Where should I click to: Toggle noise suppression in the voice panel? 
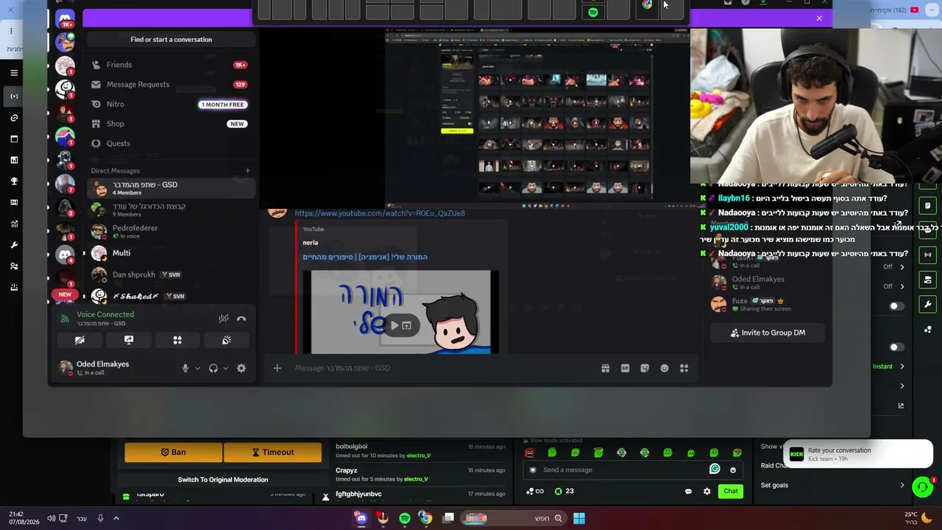[224, 319]
